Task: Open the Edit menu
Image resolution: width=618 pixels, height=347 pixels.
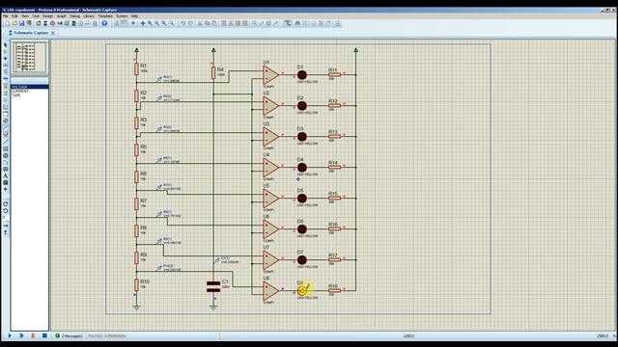Action: click(x=14, y=16)
